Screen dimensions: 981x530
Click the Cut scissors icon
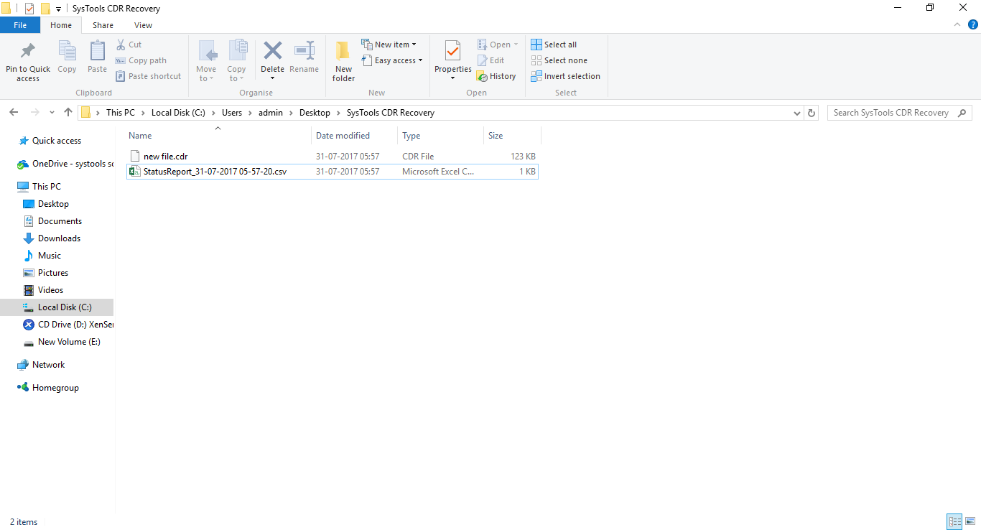[x=121, y=45]
